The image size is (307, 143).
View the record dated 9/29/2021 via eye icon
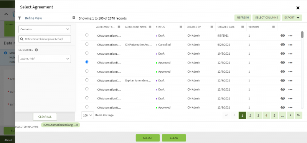point(282,44)
